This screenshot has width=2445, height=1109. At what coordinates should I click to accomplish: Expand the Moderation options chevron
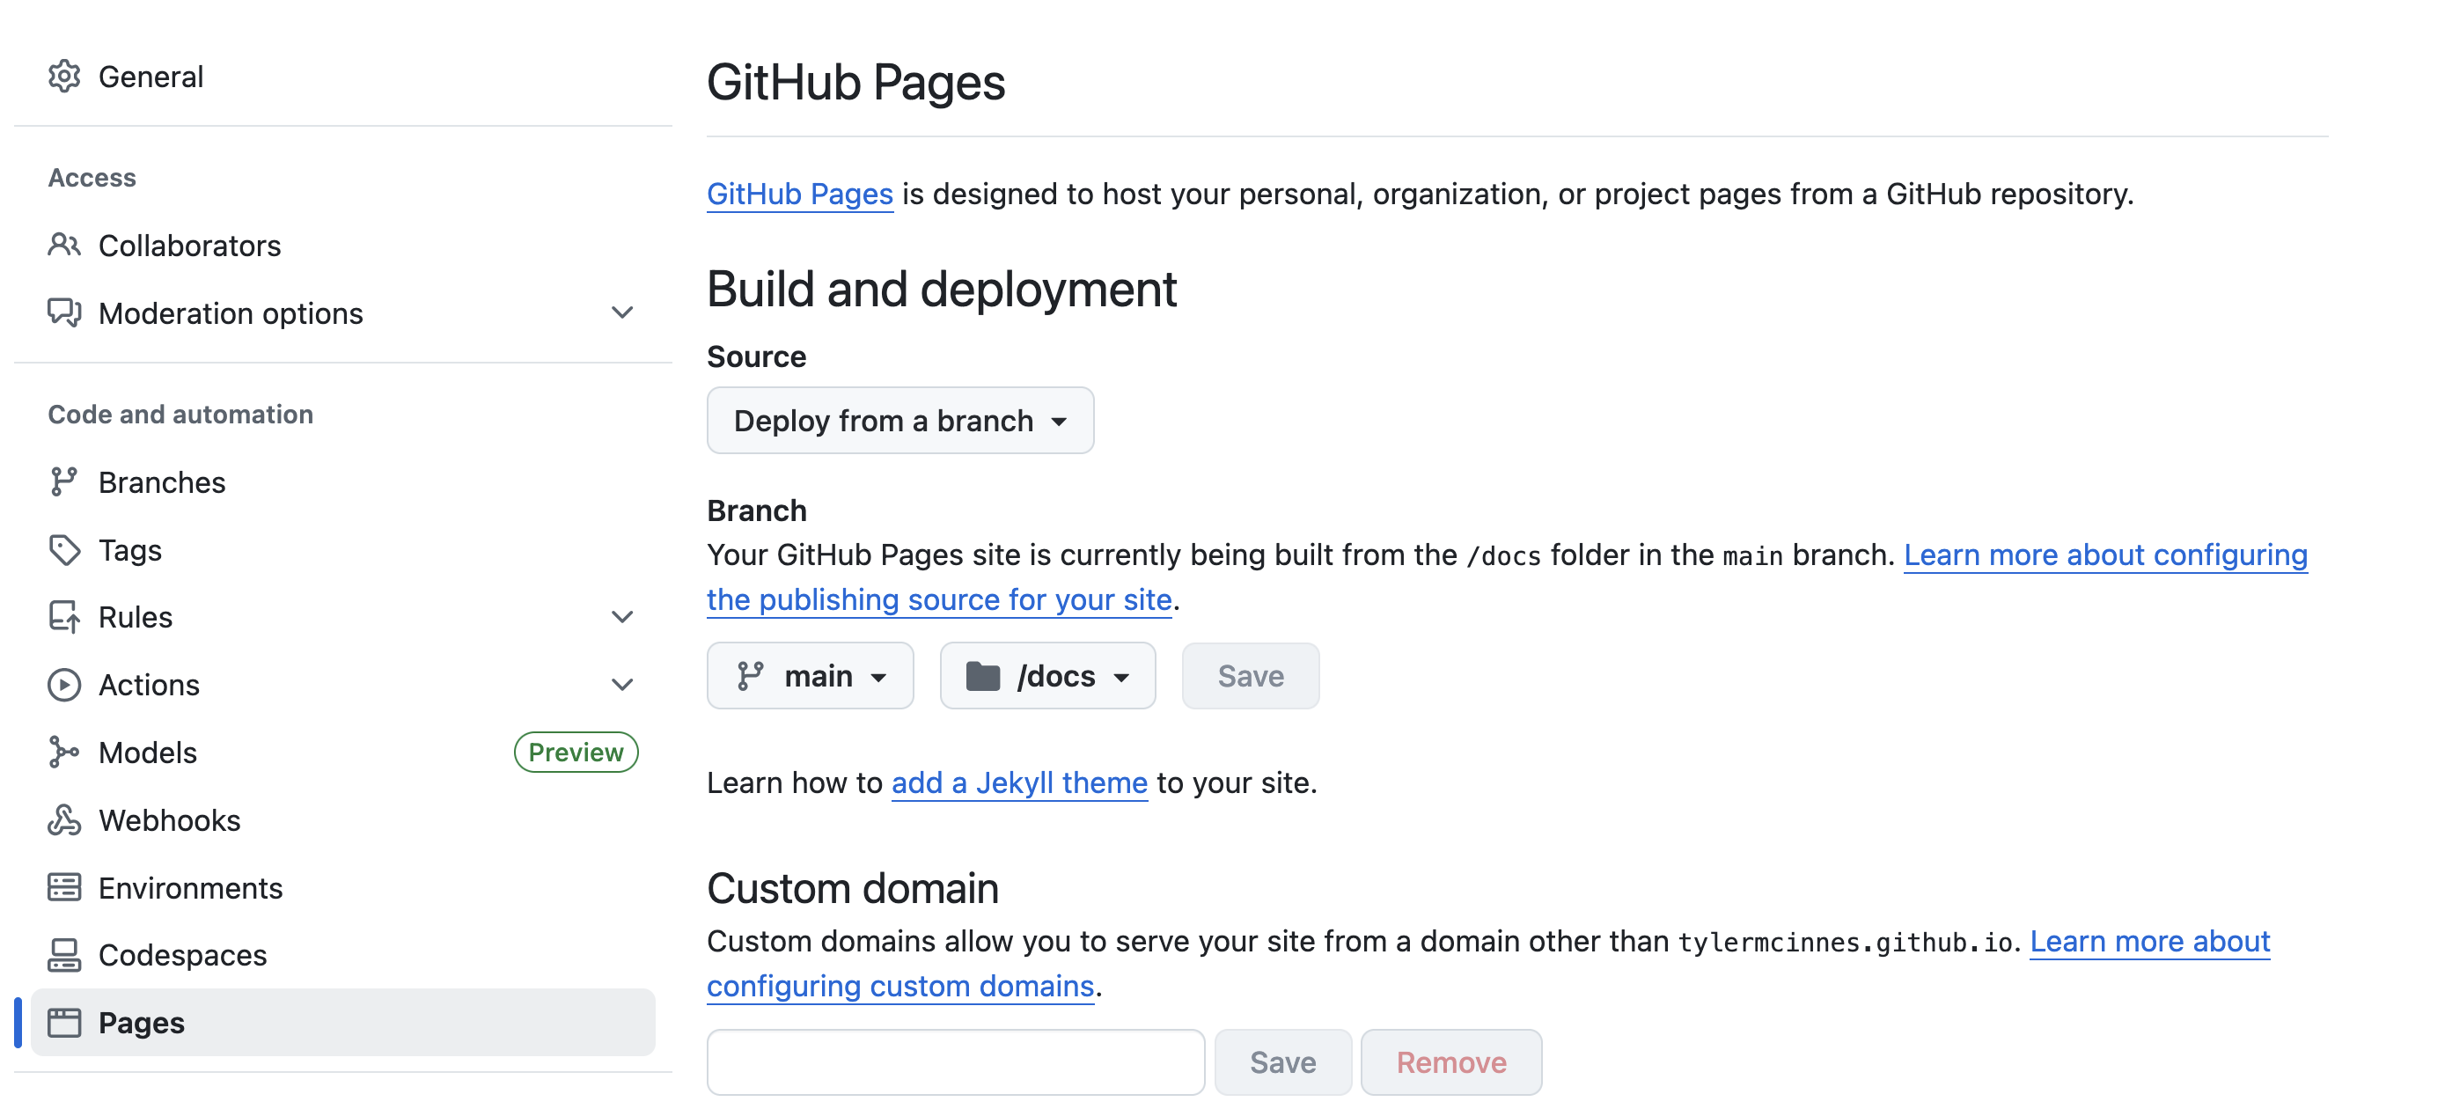tap(622, 312)
